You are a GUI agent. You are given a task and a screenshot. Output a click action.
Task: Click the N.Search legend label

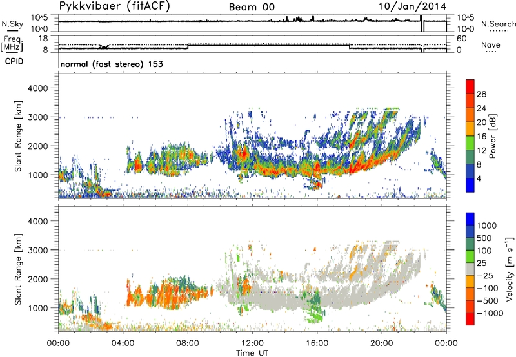point(498,24)
